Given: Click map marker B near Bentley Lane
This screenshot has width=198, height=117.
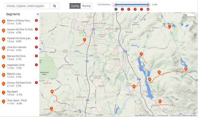Looking at the screenshot, I should (x=52, y=91).
